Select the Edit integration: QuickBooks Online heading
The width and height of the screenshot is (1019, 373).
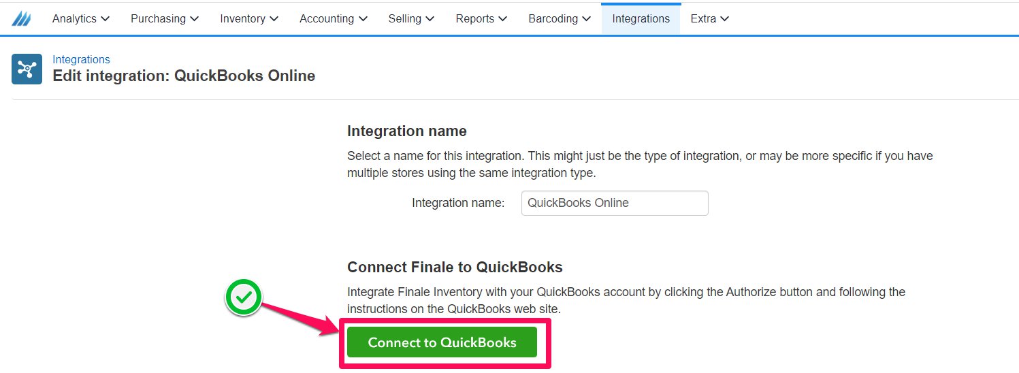tap(184, 76)
